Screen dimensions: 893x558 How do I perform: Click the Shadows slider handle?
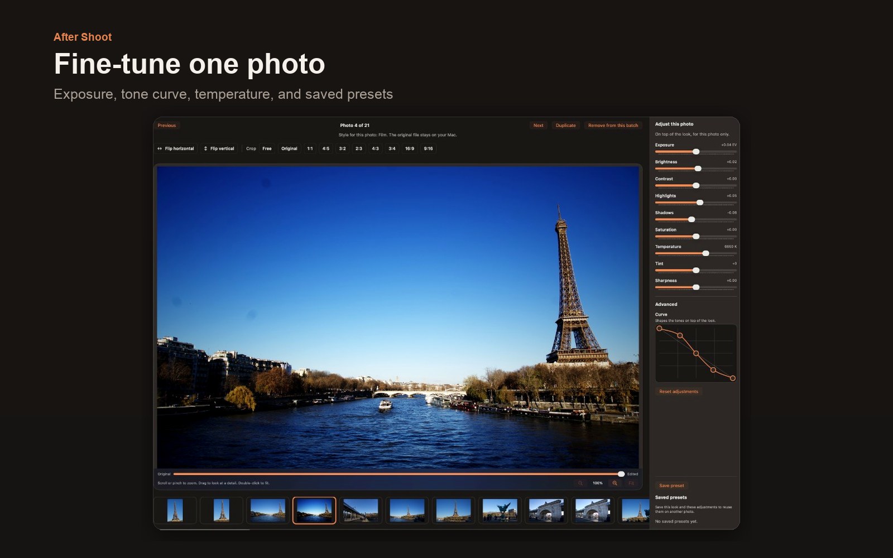692,219
